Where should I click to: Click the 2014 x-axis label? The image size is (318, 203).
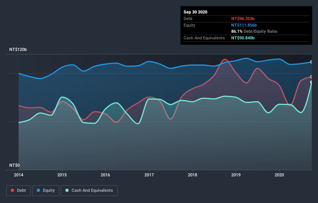pos(19,175)
